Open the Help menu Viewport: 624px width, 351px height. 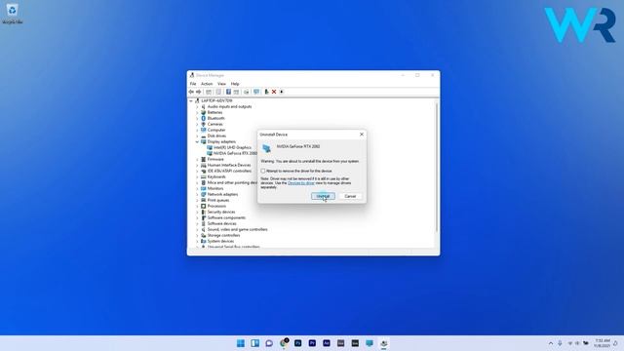click(x=235, y=84)
